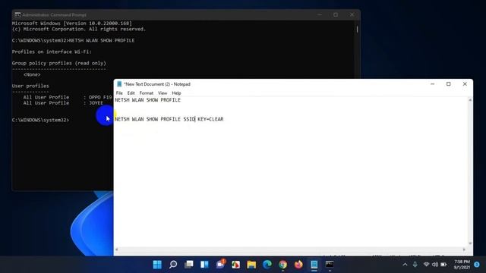This screenshot has height=273, width=486.
Task: Open the notification badge in the tray
Action: pyautogui.click(x=477, y=265)
